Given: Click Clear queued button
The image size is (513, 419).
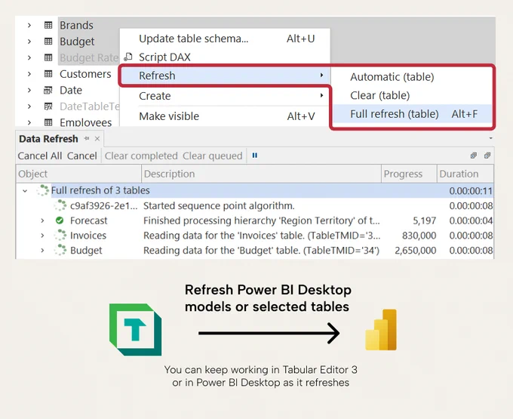Looking at the screenshot, I should coord(212,156).
